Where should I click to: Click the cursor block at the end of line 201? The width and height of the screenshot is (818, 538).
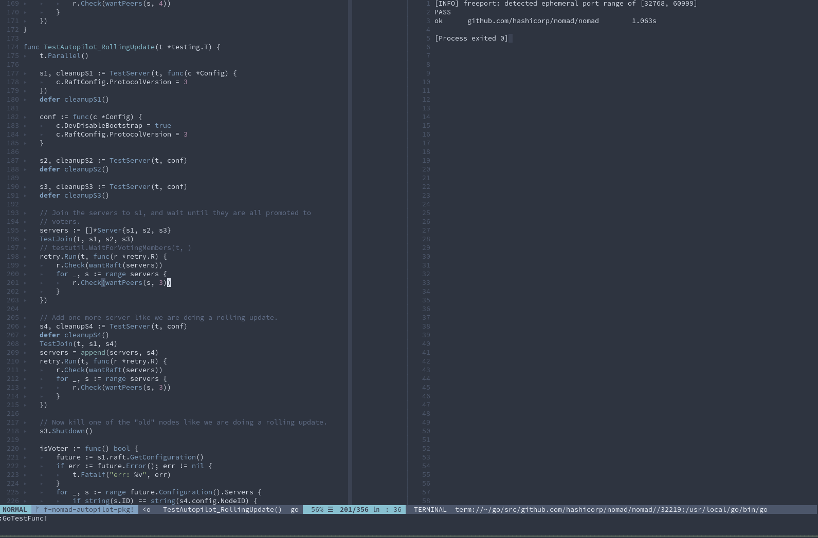coord(169,283)
